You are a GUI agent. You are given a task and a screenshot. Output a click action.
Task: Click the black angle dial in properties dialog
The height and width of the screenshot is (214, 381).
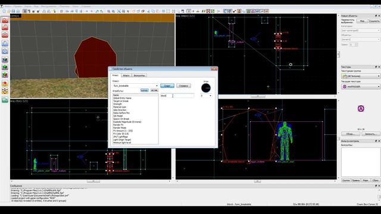206,88
